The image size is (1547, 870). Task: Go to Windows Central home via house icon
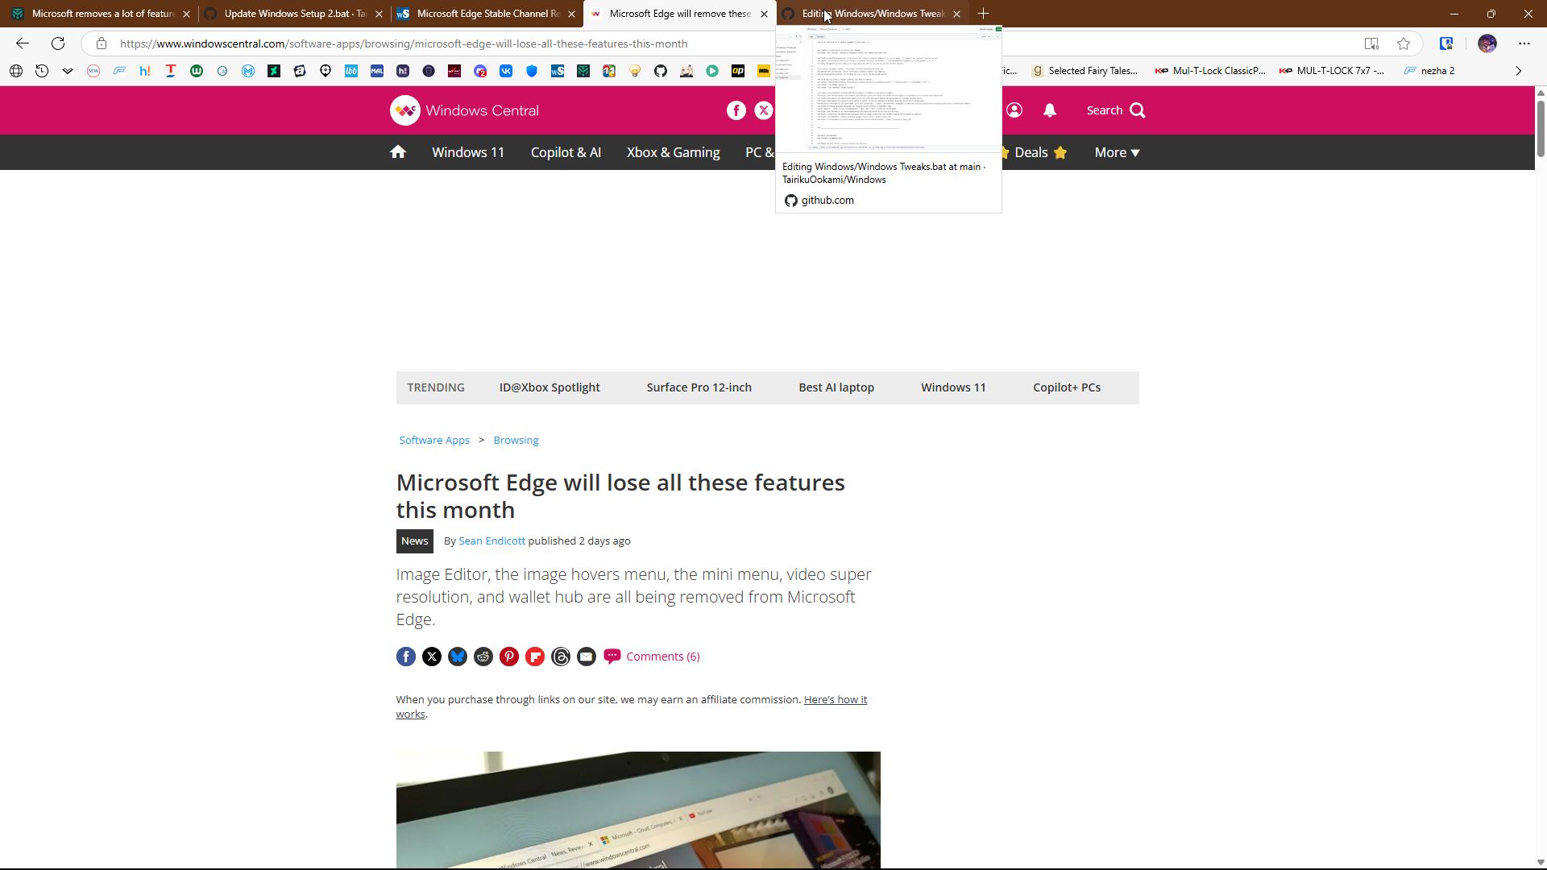pyautogui.click(x=398, y=152)
